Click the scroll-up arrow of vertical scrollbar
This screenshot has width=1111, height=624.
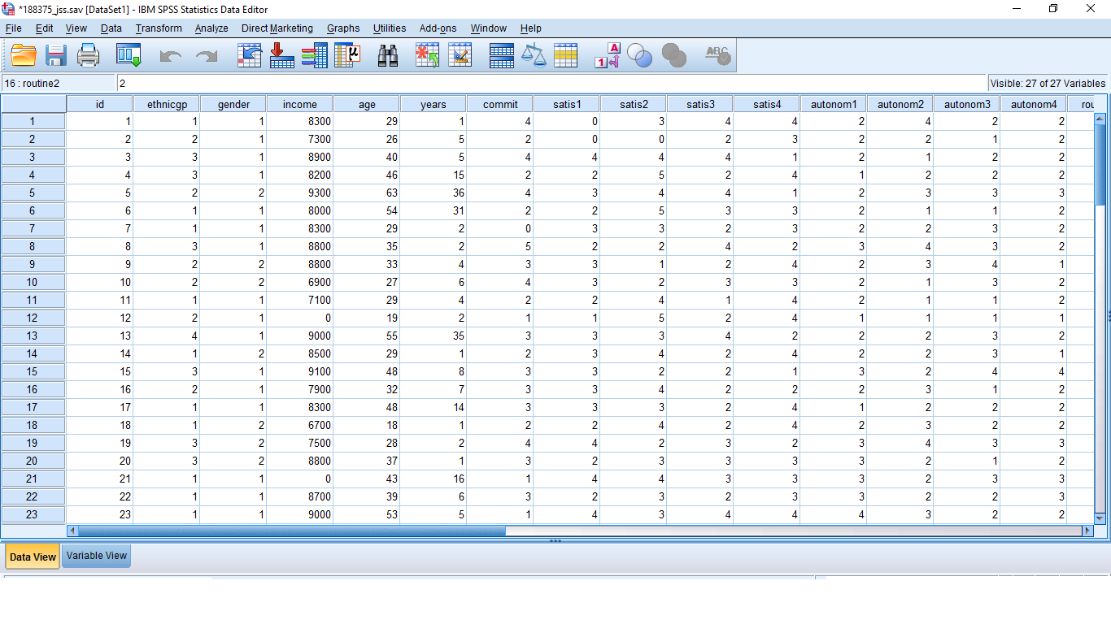tap(1100, 119)
